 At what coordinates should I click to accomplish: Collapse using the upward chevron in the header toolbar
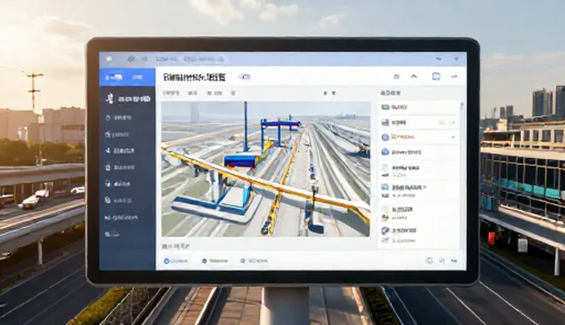[x=414, y=76]
